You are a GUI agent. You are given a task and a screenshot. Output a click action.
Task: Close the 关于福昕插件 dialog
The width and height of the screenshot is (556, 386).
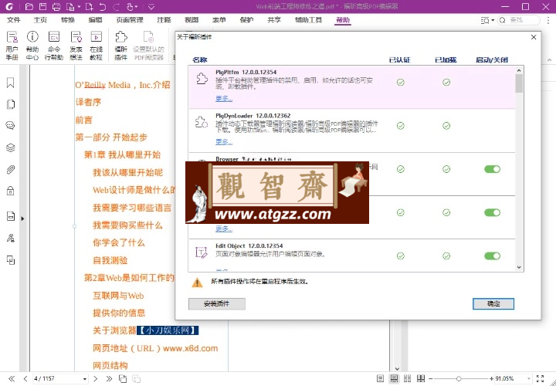[534, 37]
